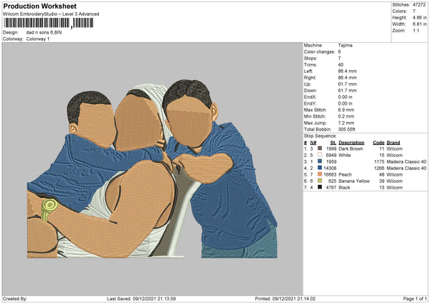Click the Dark Brown color swatch
This screenshot has width=430, height=304.
(320, 148)
